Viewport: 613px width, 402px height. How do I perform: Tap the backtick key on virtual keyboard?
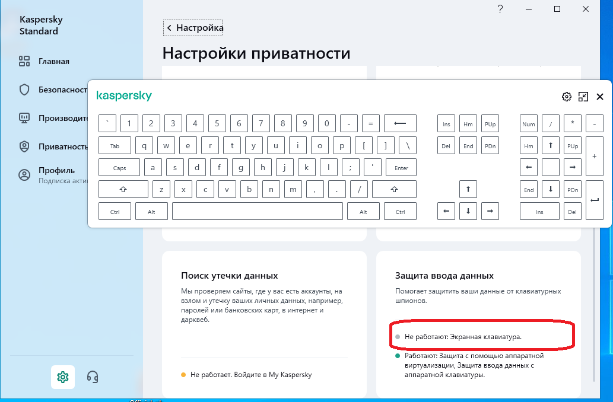point(107,123)
